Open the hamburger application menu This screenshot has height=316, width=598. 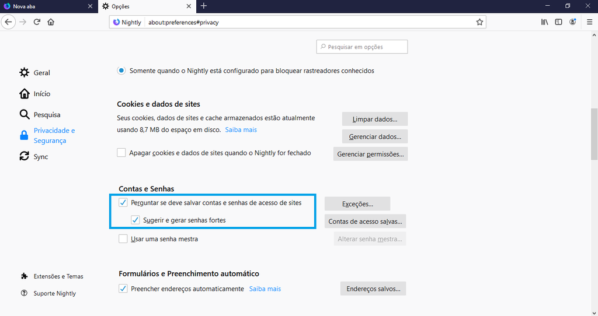589,22
